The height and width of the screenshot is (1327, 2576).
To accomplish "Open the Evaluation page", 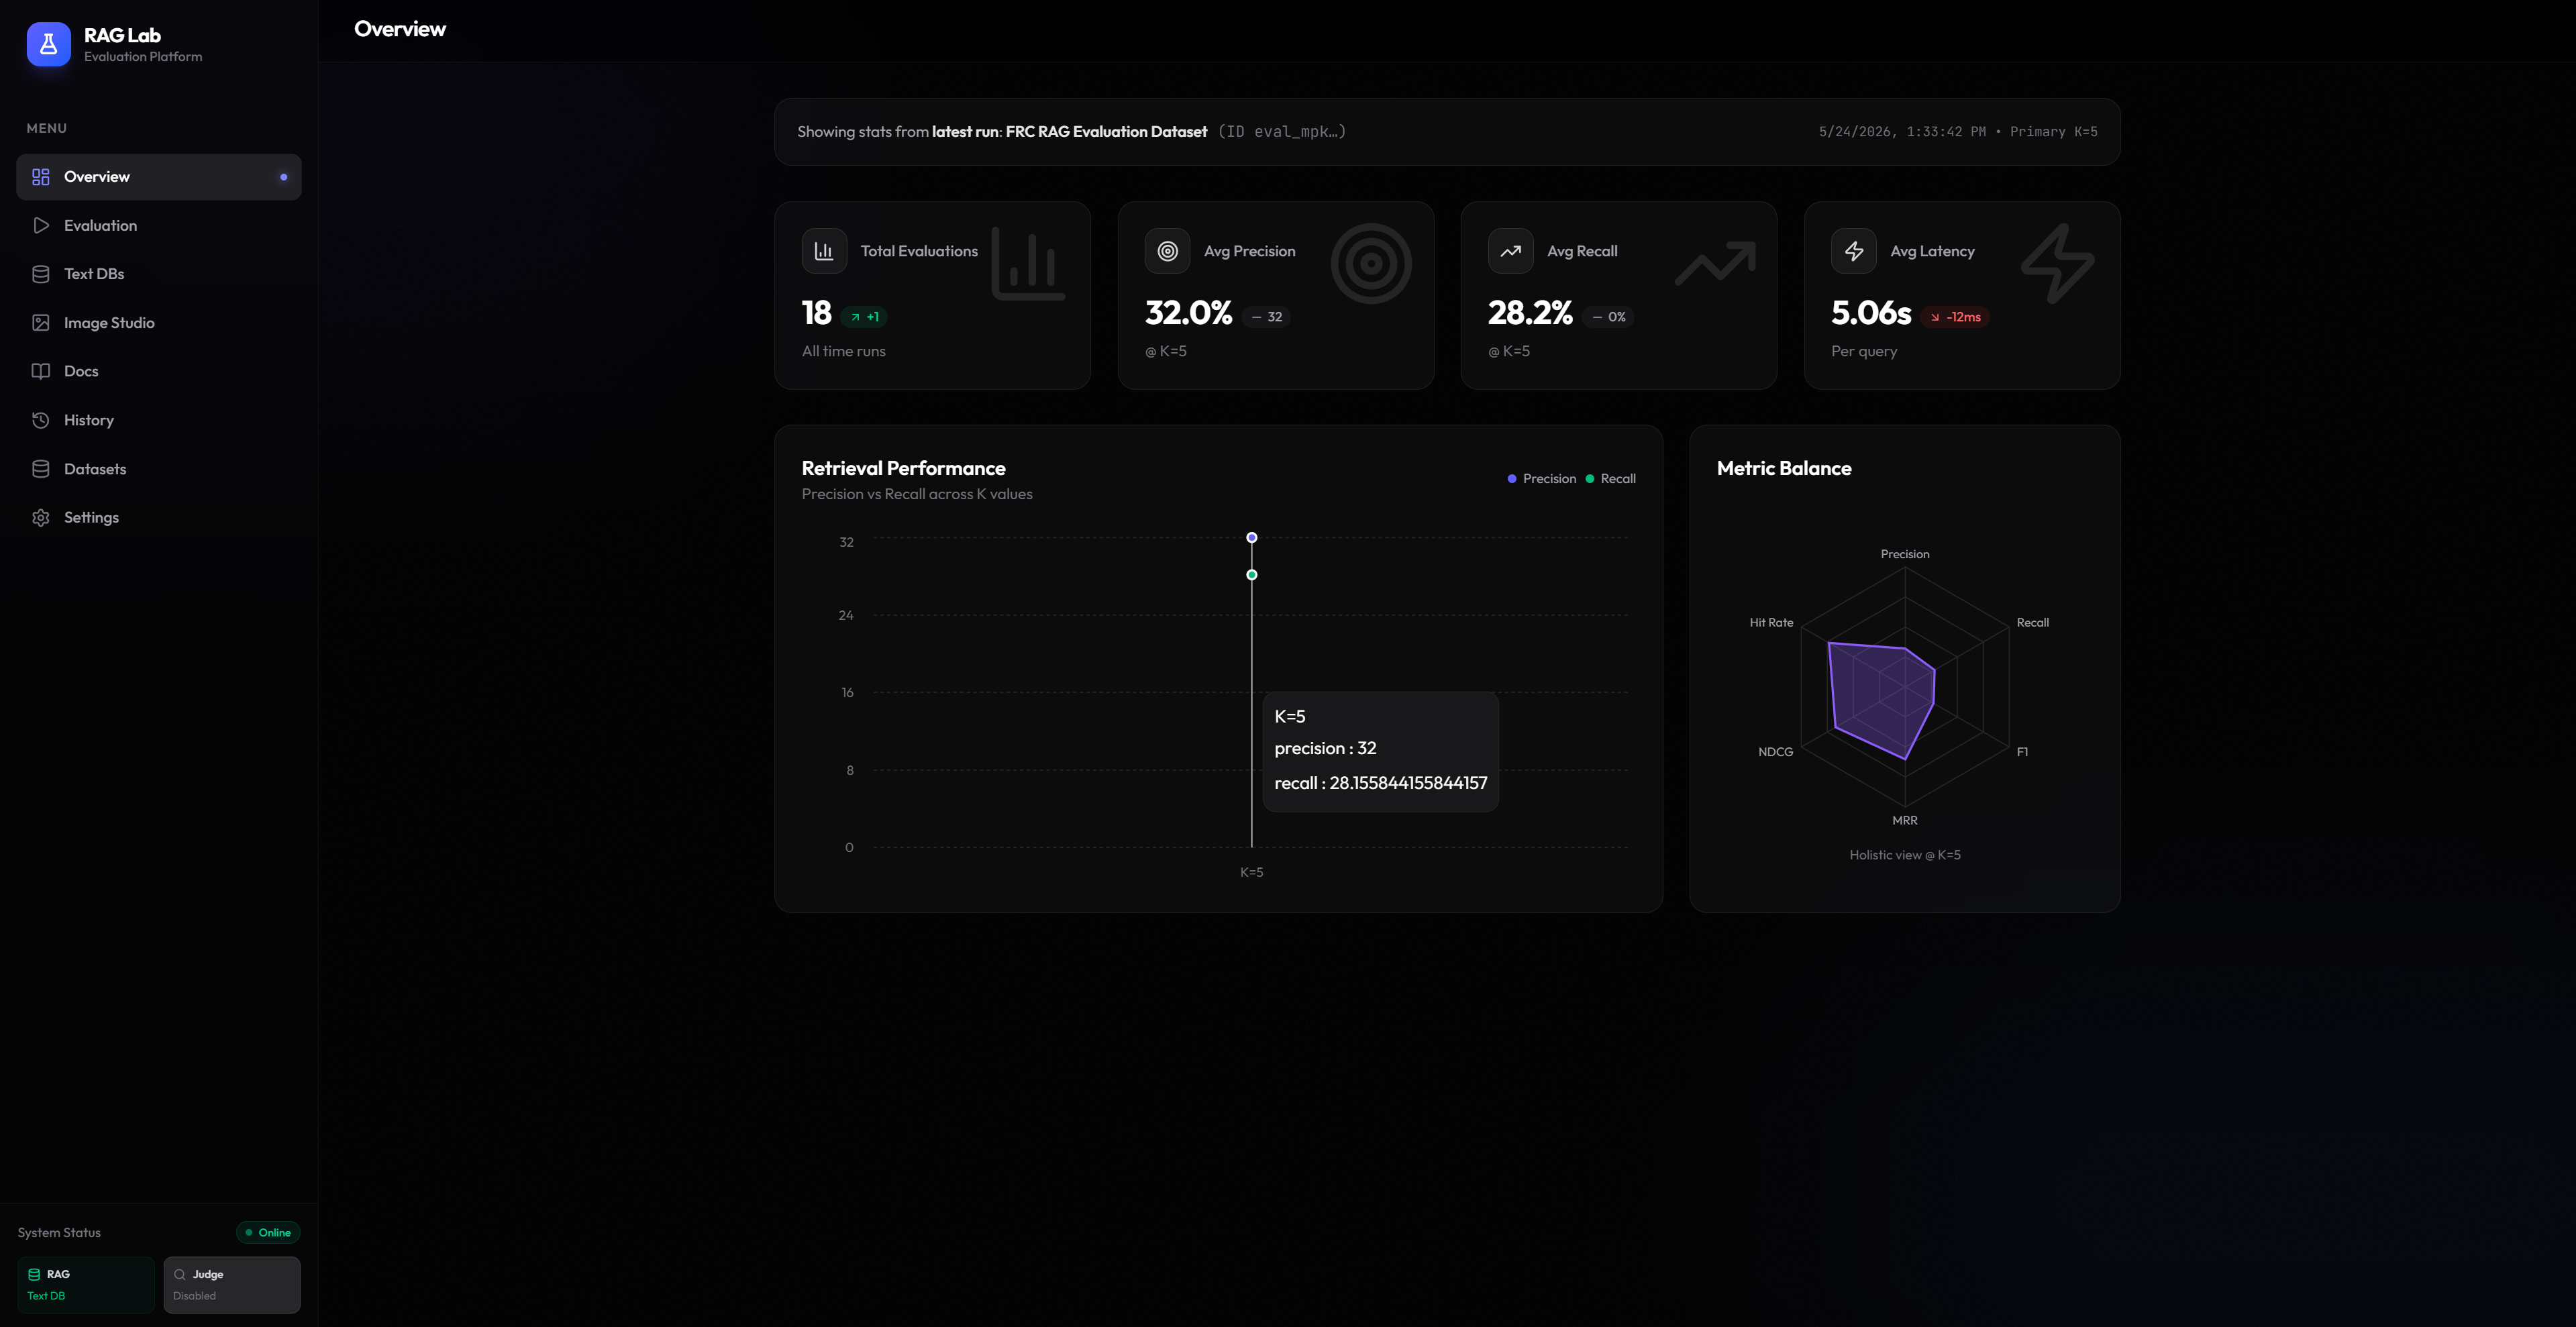I will (159, 225).
